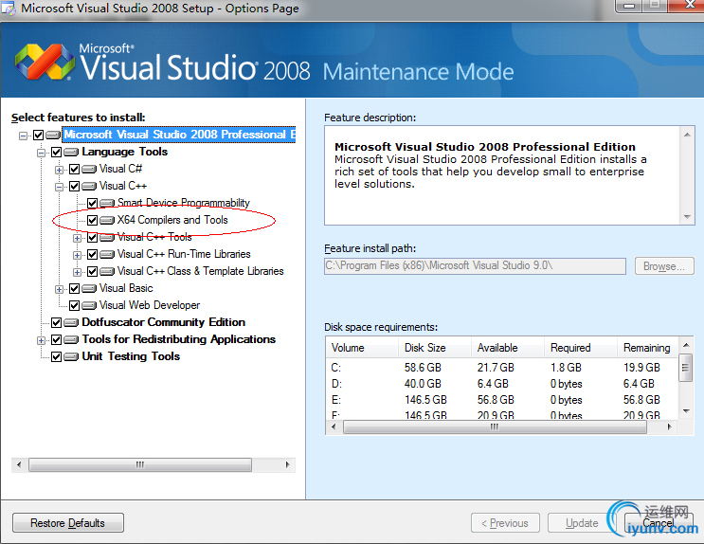Toggle Visual C++ Class & Template Libraries checkbox

pos(92,271)
